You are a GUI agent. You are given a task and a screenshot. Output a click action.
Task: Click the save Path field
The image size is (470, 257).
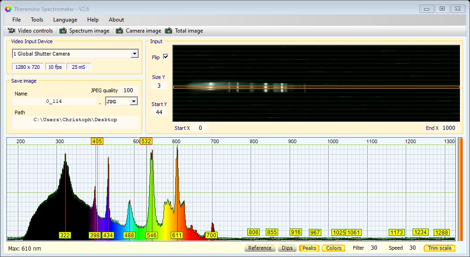(75, 122)
